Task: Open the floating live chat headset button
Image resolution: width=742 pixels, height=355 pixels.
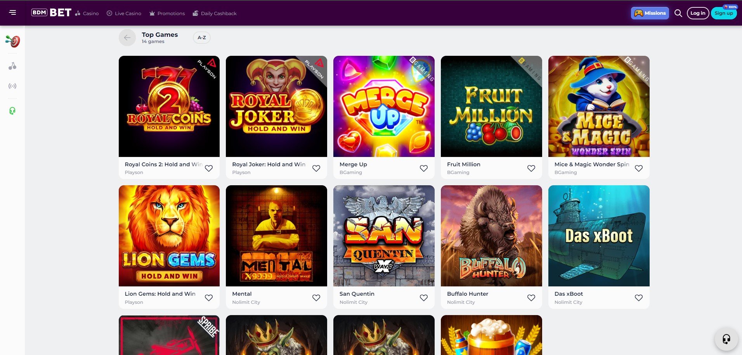Action: pyautogui.click(x=726, y=339)
